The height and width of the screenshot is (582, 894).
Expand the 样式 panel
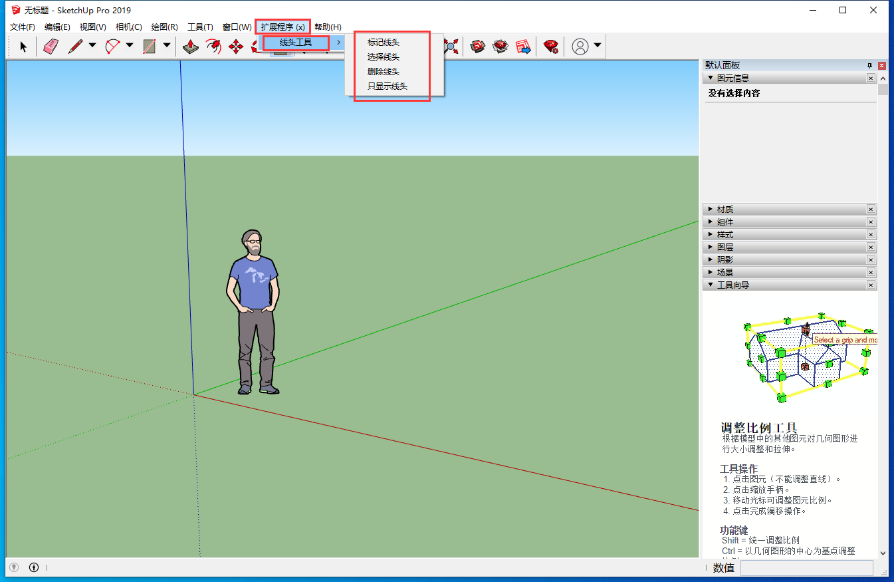(710, 234)
